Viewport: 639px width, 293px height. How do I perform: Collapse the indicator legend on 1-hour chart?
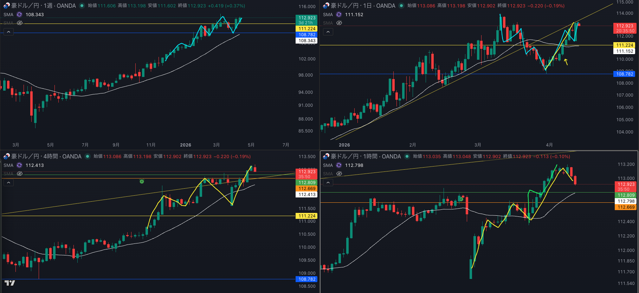point(328,183)
